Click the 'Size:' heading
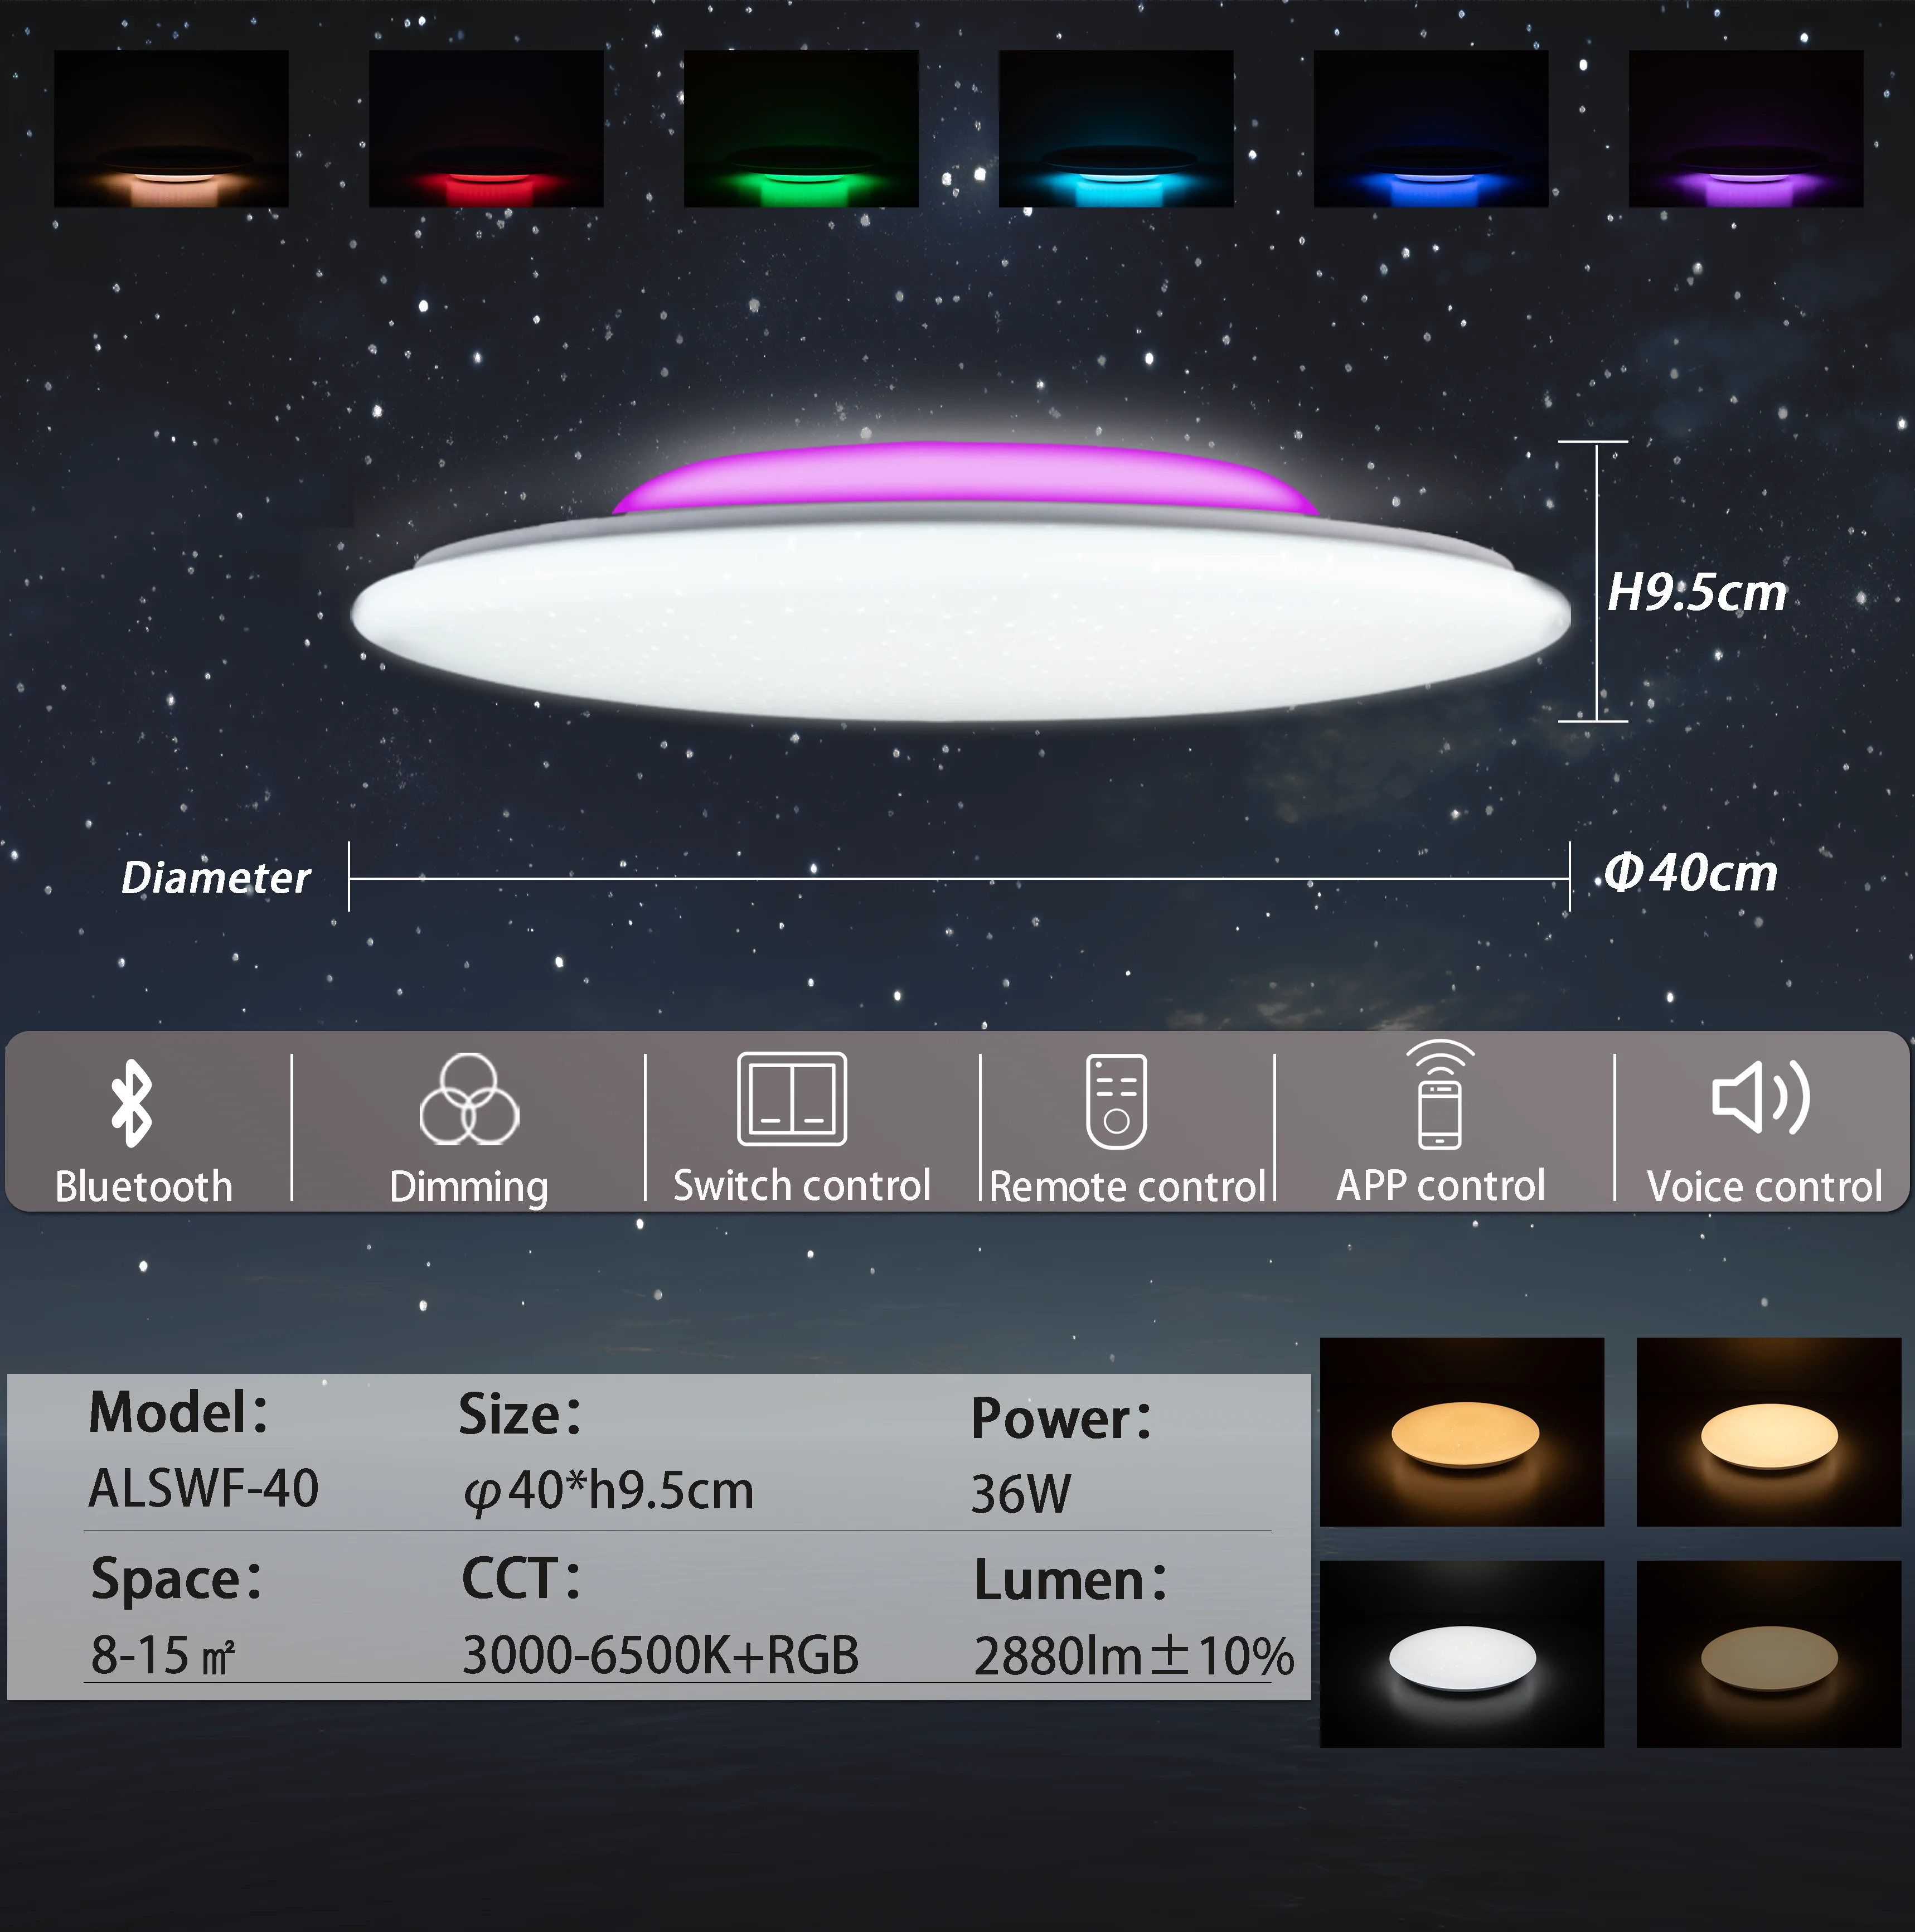Image resolution: width=1915 pixels, height=1932 pixels. 520,1415
